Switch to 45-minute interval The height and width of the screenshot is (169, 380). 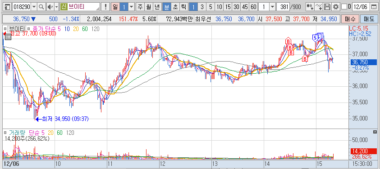point(245,7)
